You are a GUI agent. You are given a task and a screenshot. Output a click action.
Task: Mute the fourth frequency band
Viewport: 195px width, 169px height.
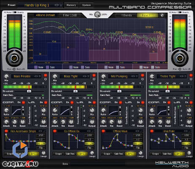tap(141, 67)
